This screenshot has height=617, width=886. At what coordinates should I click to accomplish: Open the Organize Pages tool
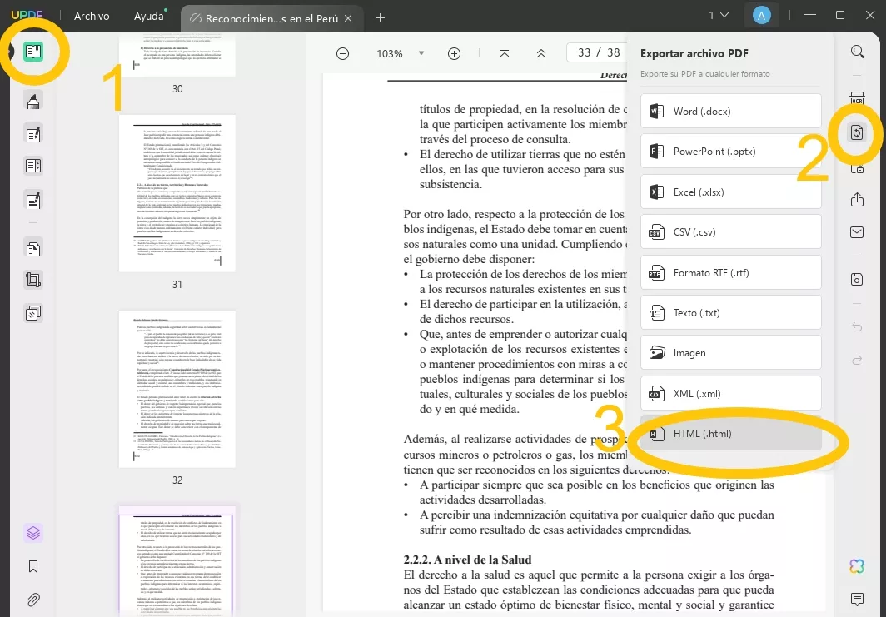tap(33, 249)
